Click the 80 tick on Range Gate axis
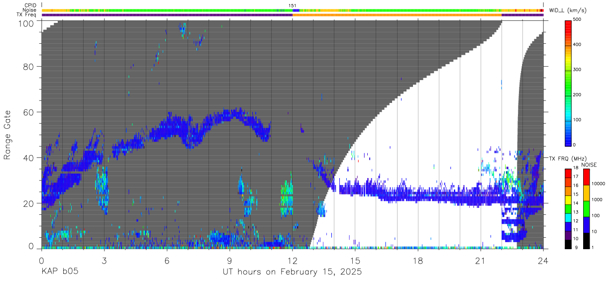The height and width of the screenshot is (282, 611). click(29, 67)
